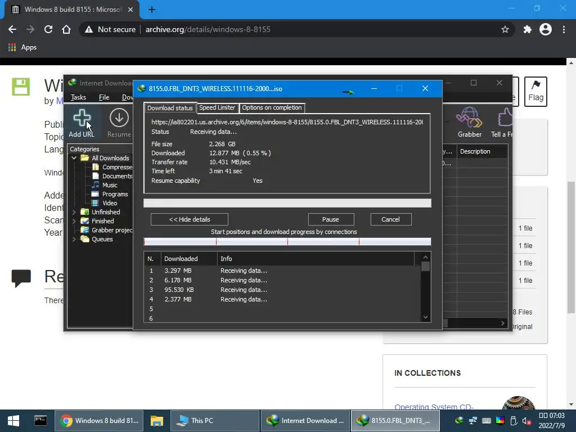The image size is (576, 432).
Task: Click the Info column header
Action: point(316,259)
